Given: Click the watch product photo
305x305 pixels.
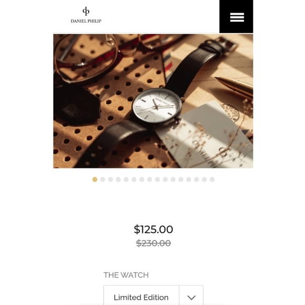Looking at the screenshot, I should point(153,101).
